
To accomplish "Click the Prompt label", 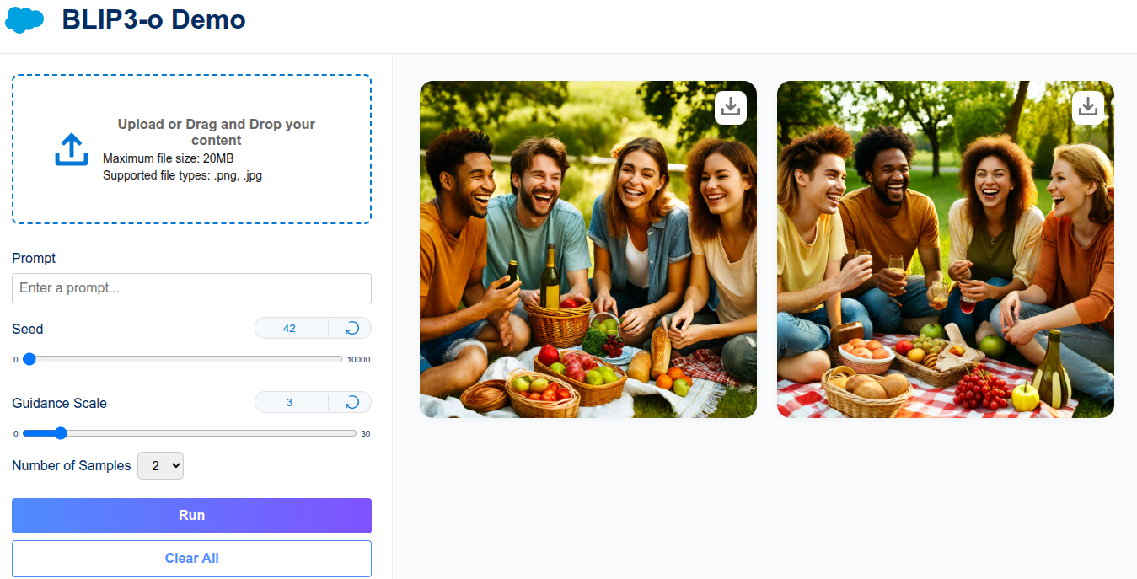I will pyautogui.click(x=34, y=258).
